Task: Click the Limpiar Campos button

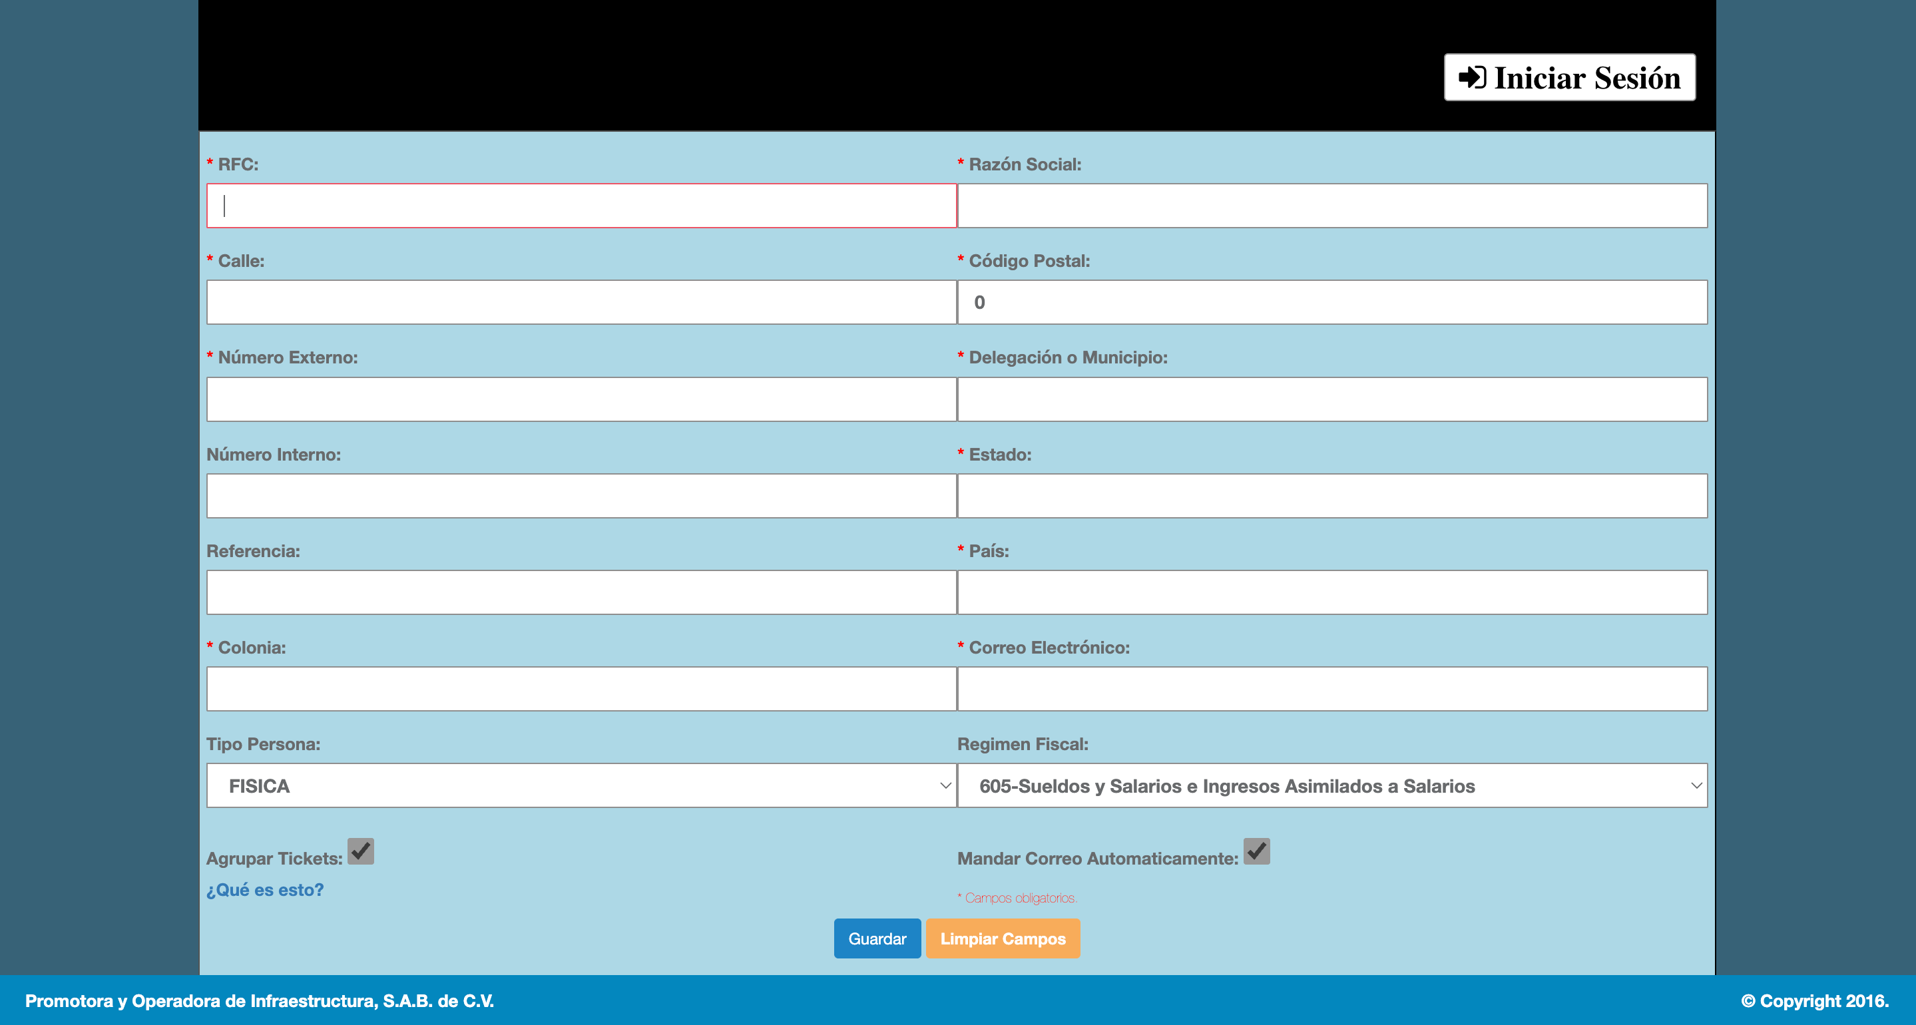Action: [x=1002, y=938]
